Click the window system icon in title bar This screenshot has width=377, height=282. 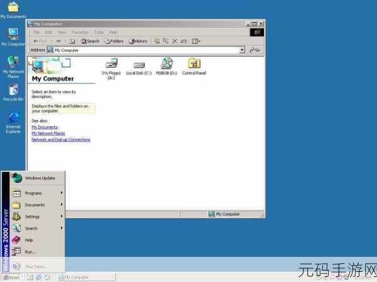31,24
